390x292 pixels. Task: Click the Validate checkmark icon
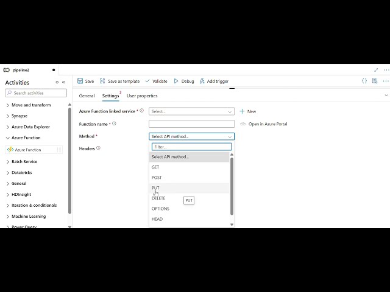coord(147,81)
